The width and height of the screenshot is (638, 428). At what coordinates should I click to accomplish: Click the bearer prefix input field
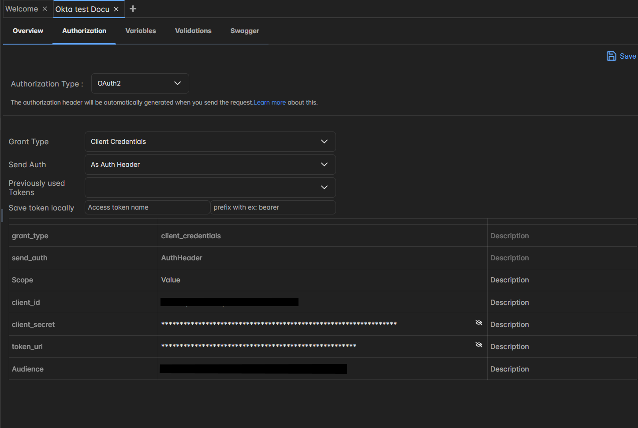point(272,207)
